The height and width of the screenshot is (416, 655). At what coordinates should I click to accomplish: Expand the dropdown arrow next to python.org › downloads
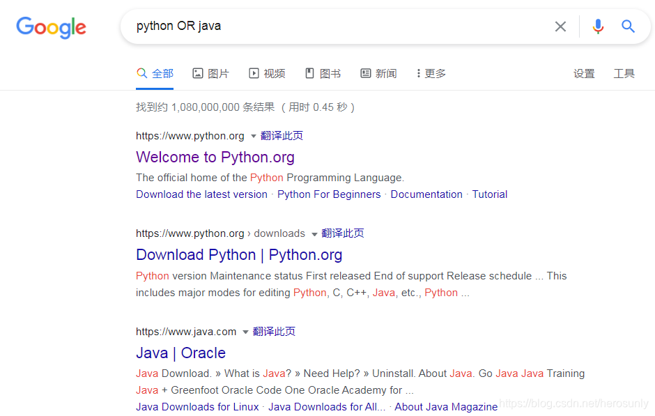coord(314,234)
